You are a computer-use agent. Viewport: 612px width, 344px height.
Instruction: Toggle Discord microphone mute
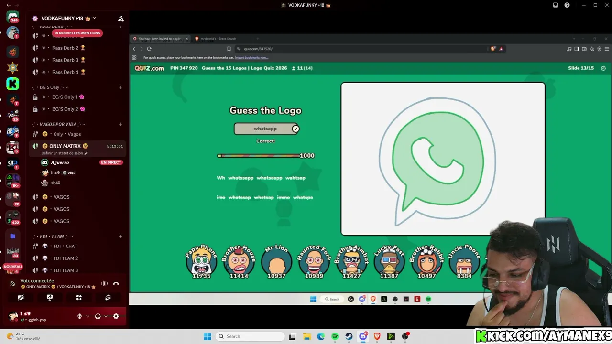(80, 316)
